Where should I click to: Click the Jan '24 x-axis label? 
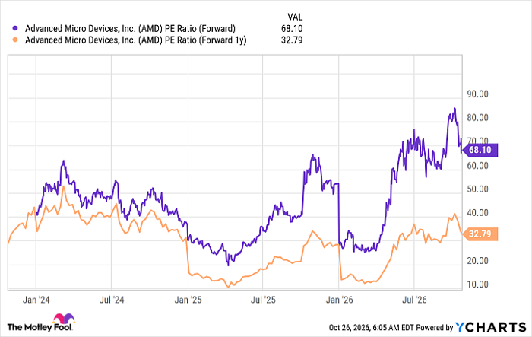click(x=36, y=300)
